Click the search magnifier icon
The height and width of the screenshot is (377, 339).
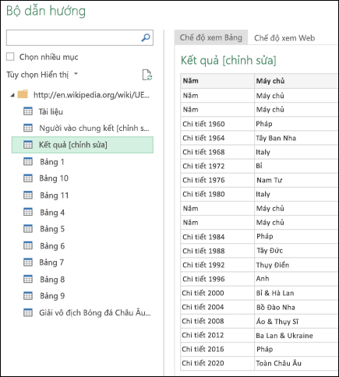click(x=146, y=38)
